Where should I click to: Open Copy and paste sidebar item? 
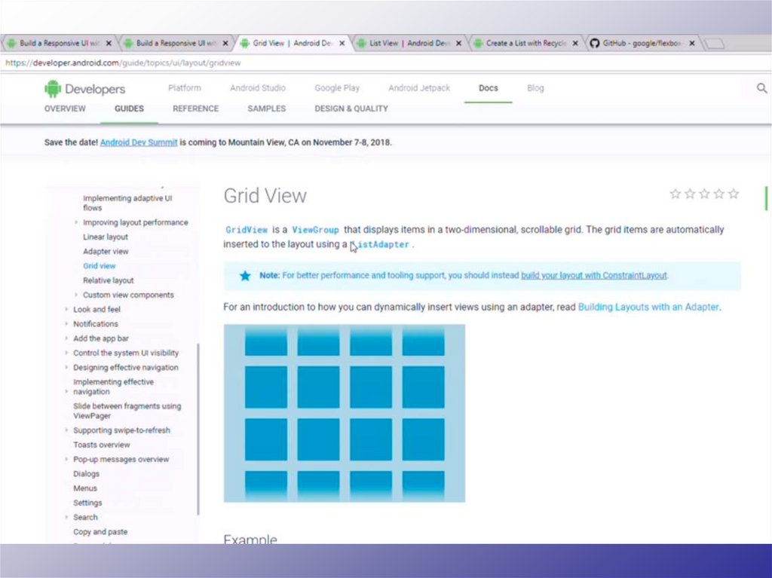100,532
